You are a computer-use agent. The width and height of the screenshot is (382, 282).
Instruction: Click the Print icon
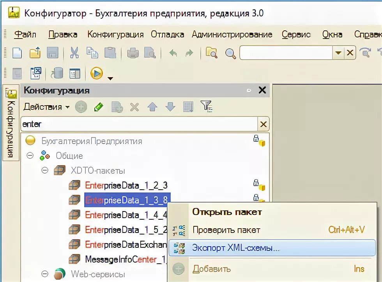(x=133, y=53)
